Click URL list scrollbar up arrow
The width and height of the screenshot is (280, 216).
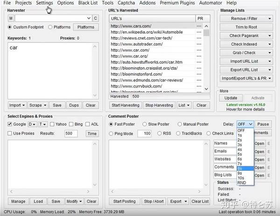(x=206, y=26)
